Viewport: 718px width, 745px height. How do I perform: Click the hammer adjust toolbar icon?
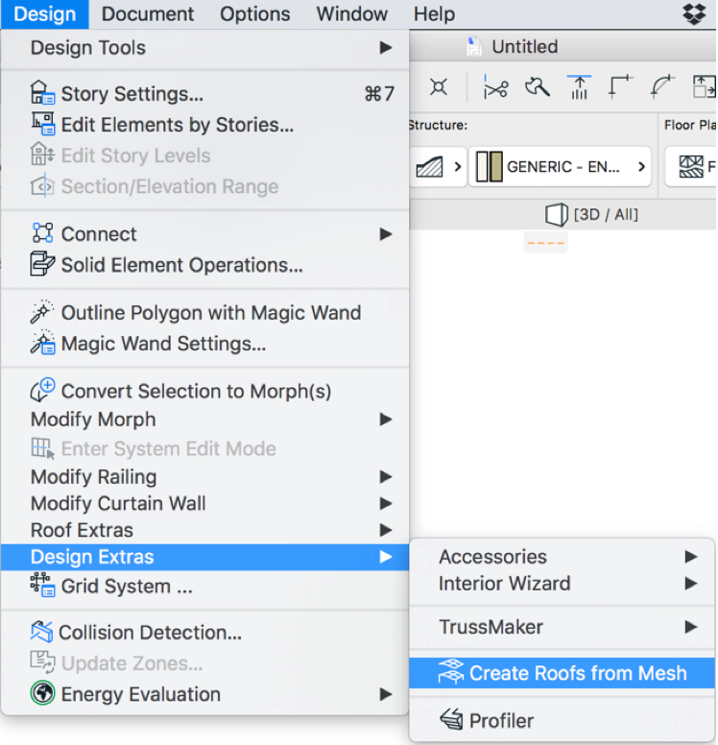point(537,87)
